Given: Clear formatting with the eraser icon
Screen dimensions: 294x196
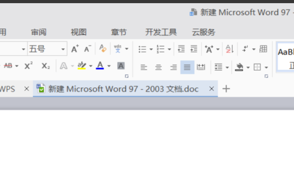Looking at the screenshot, I should click(103, 48).
